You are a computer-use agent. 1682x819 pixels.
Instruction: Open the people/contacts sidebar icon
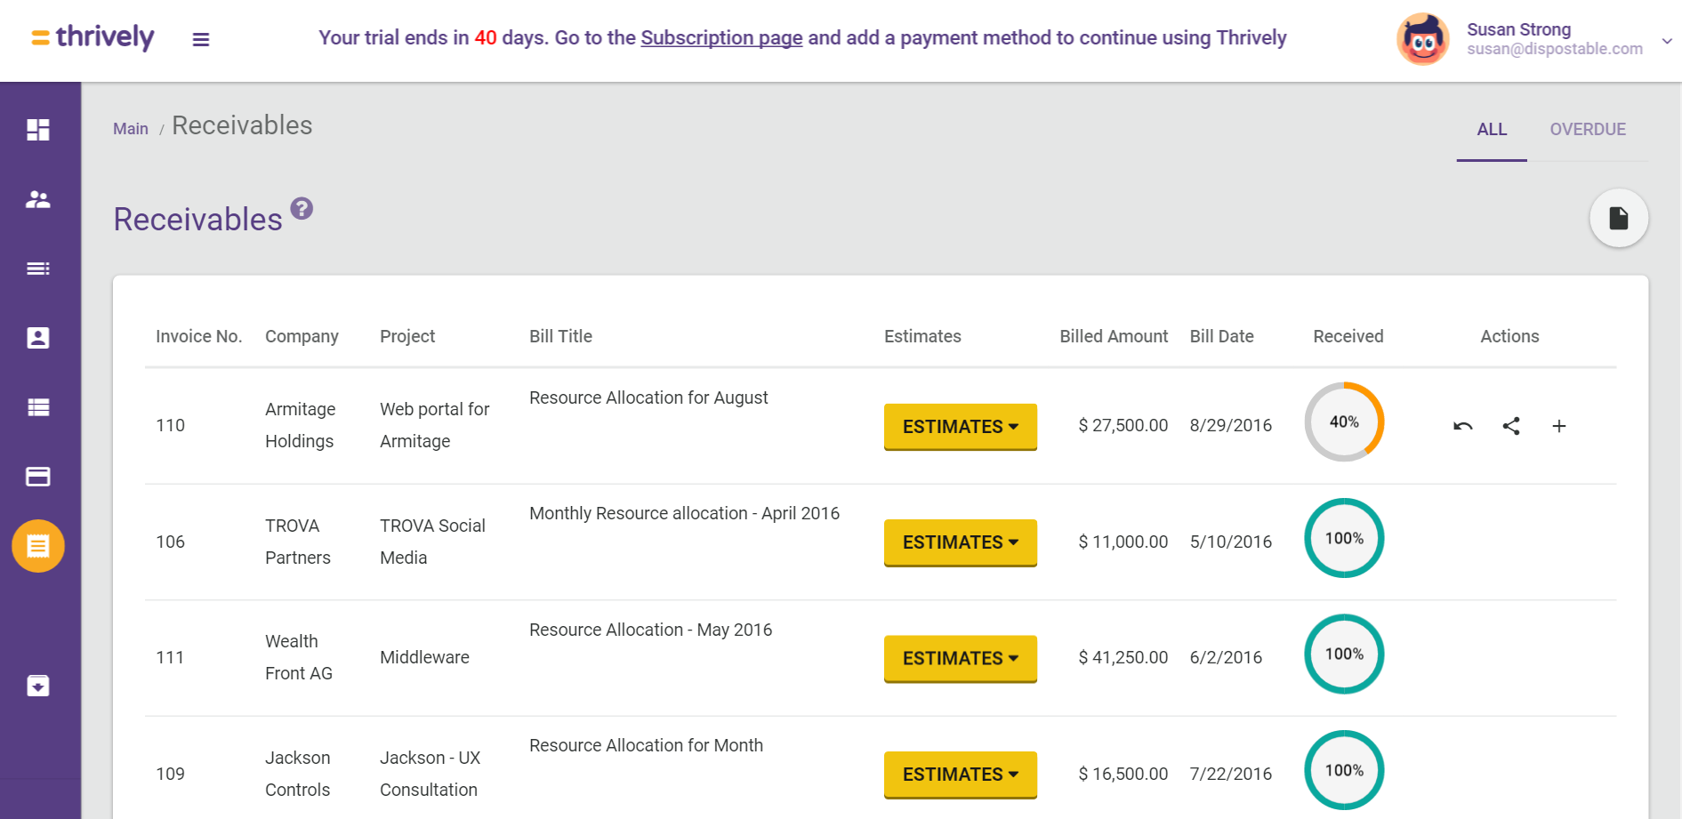tap(38, 199)
